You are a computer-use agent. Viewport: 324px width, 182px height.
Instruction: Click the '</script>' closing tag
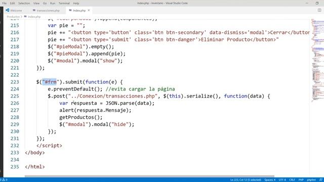click(49, 146)
